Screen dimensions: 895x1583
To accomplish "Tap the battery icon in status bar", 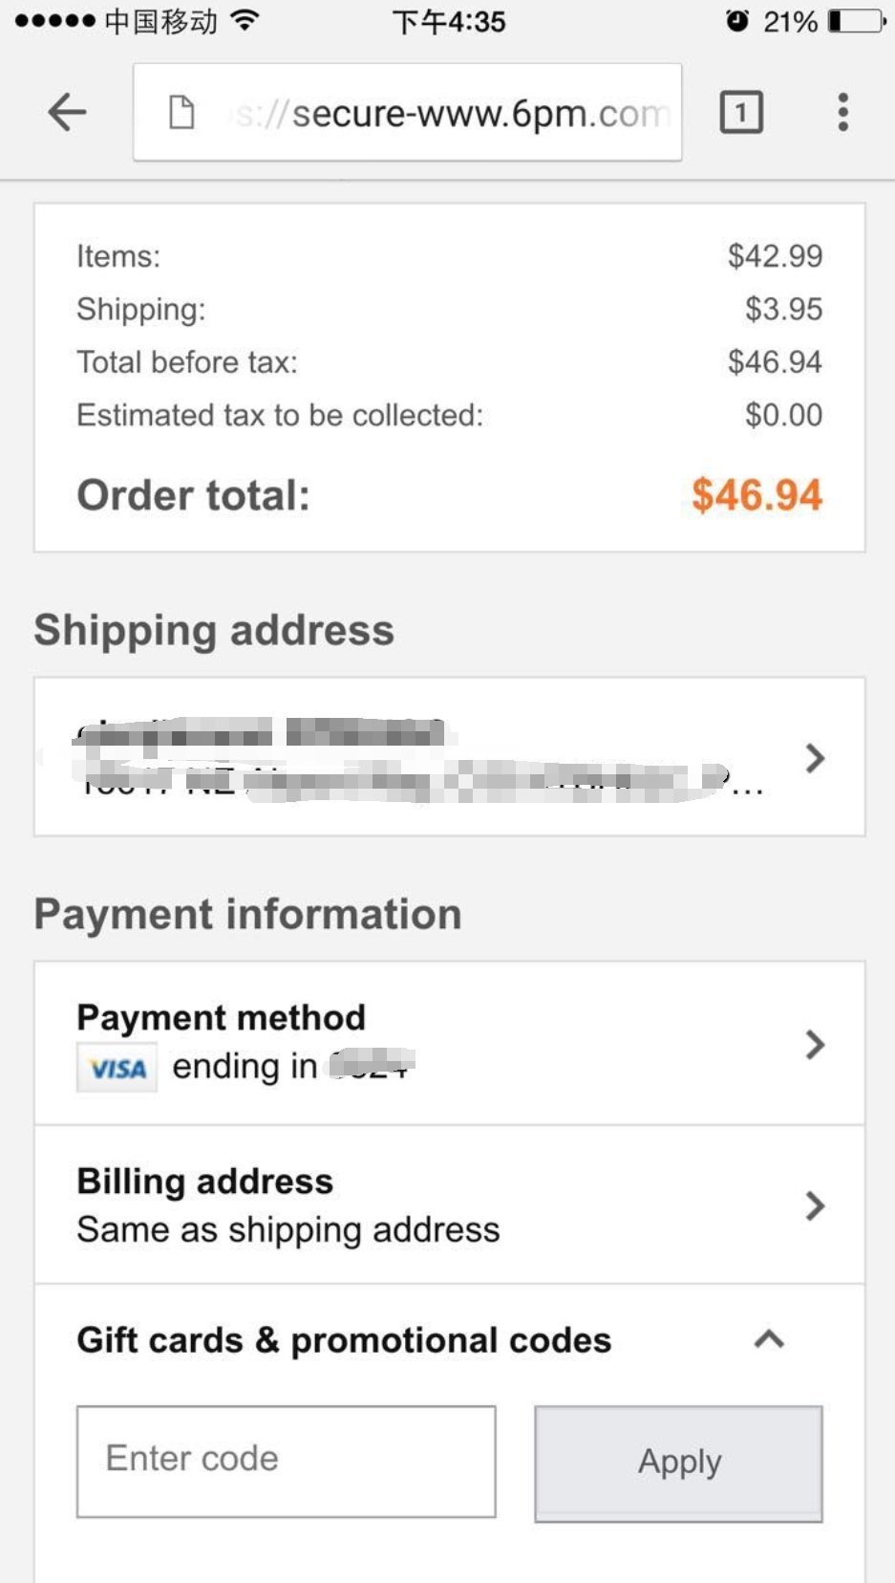I will click(x=856, y=21).
